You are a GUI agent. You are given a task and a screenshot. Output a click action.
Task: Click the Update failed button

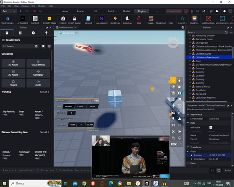tap(174, 11)
